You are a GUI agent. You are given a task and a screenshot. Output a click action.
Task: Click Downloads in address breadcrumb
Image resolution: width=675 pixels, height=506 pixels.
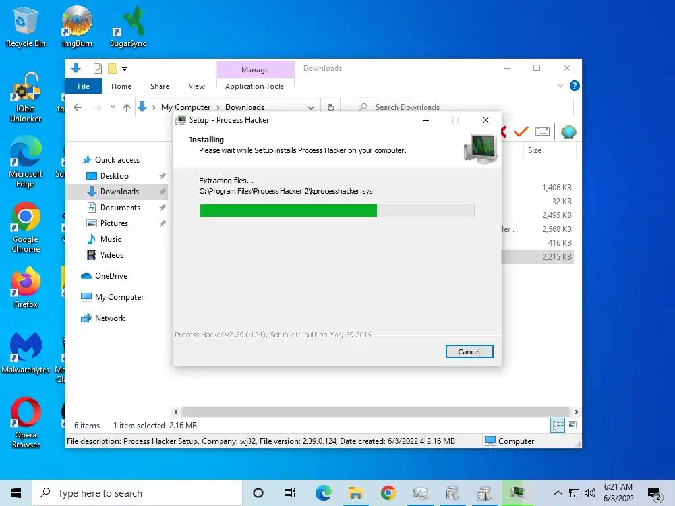pyautogui.click(x=245, y=107)
